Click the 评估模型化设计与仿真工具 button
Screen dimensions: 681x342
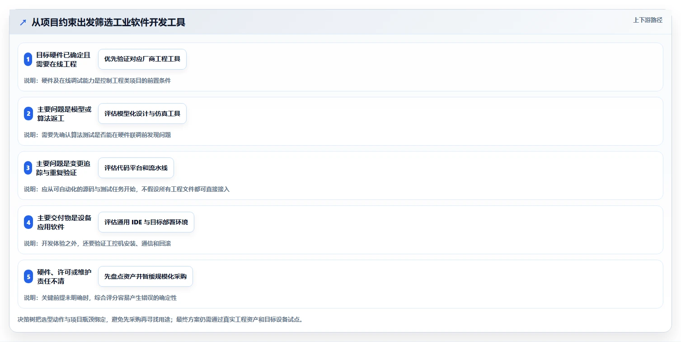click(142, 114)
